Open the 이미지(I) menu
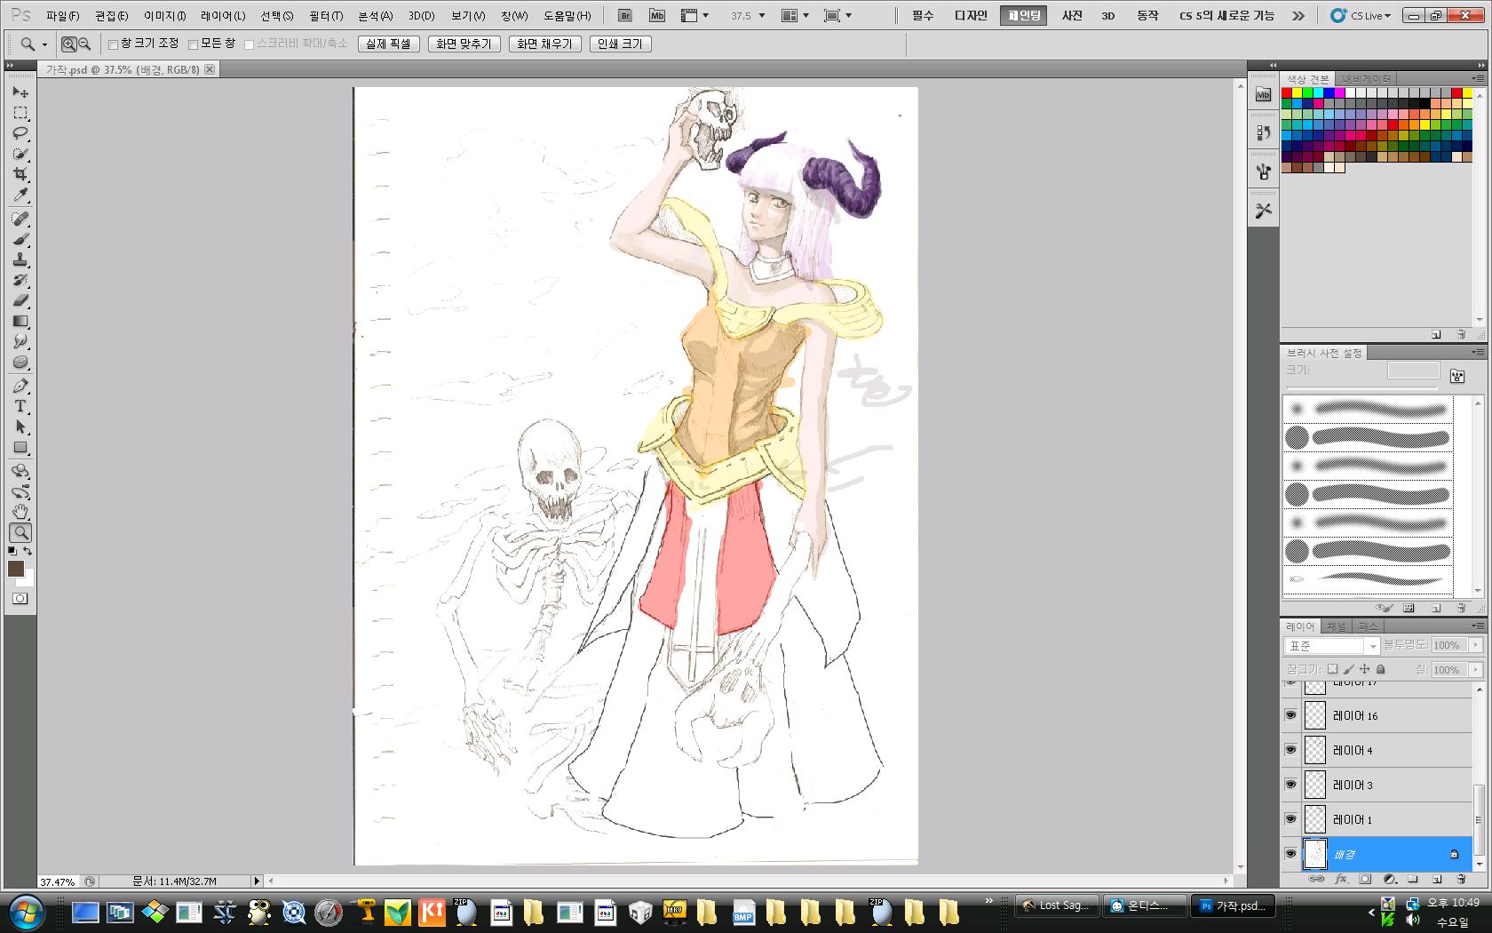The image size is (1492, 933). [165, 16]
